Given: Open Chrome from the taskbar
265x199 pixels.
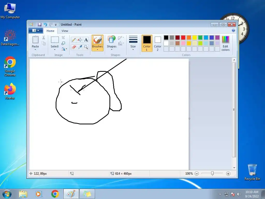Looking at the screenshot, I should pyautogui.click(x=55, y=194).
